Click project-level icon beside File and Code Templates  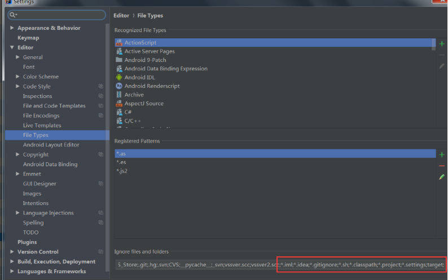[x=101, y=105]
